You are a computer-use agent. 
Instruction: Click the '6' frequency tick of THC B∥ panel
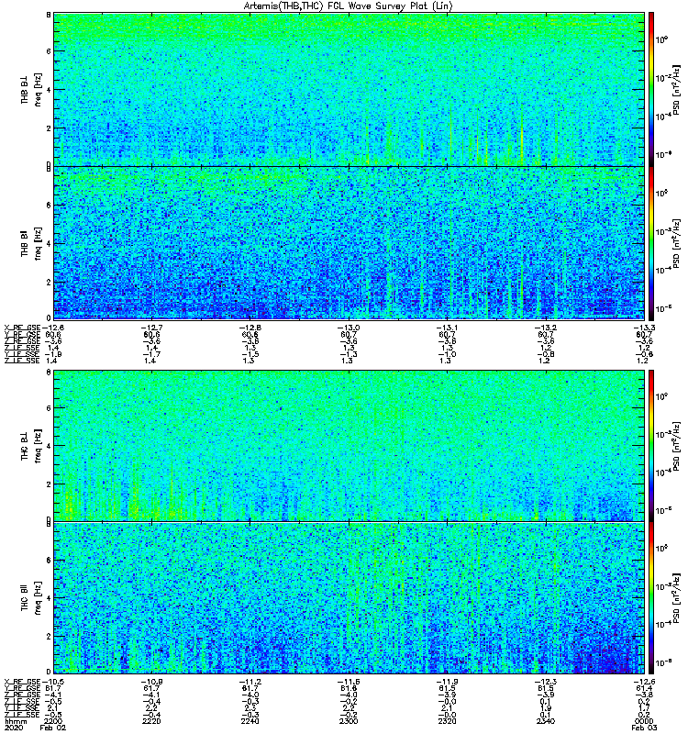click(49, 561)
